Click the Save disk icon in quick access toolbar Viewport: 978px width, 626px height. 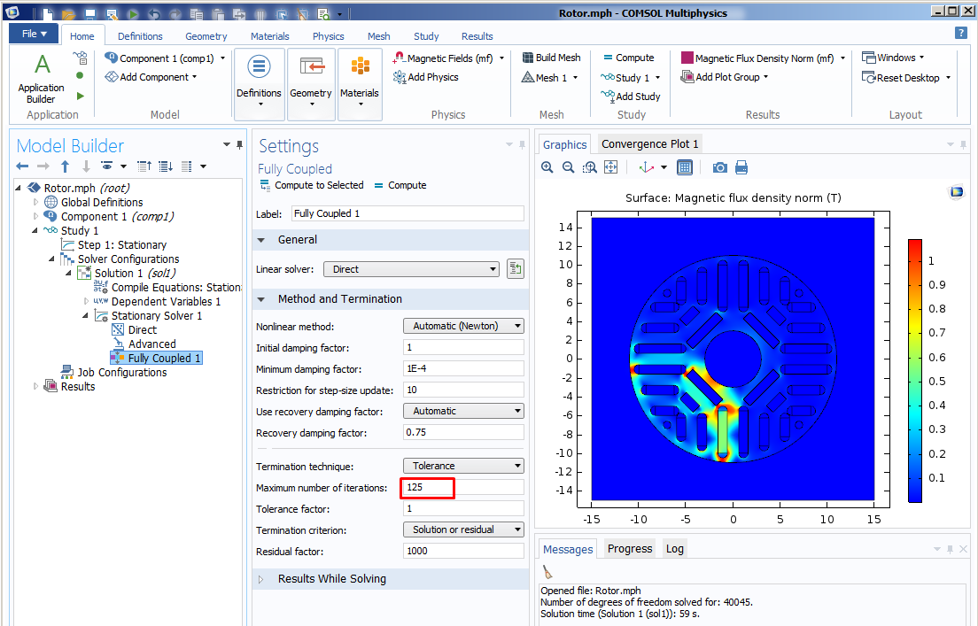[89, 13]
